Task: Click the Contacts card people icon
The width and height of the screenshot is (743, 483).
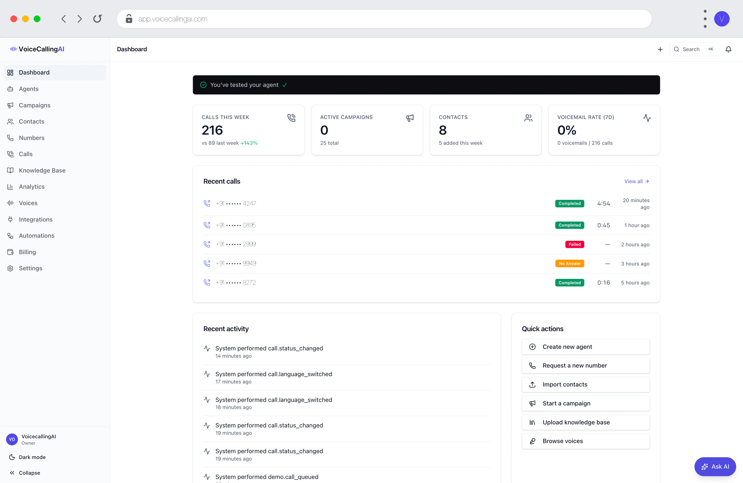Action: (x=528, y=118)
